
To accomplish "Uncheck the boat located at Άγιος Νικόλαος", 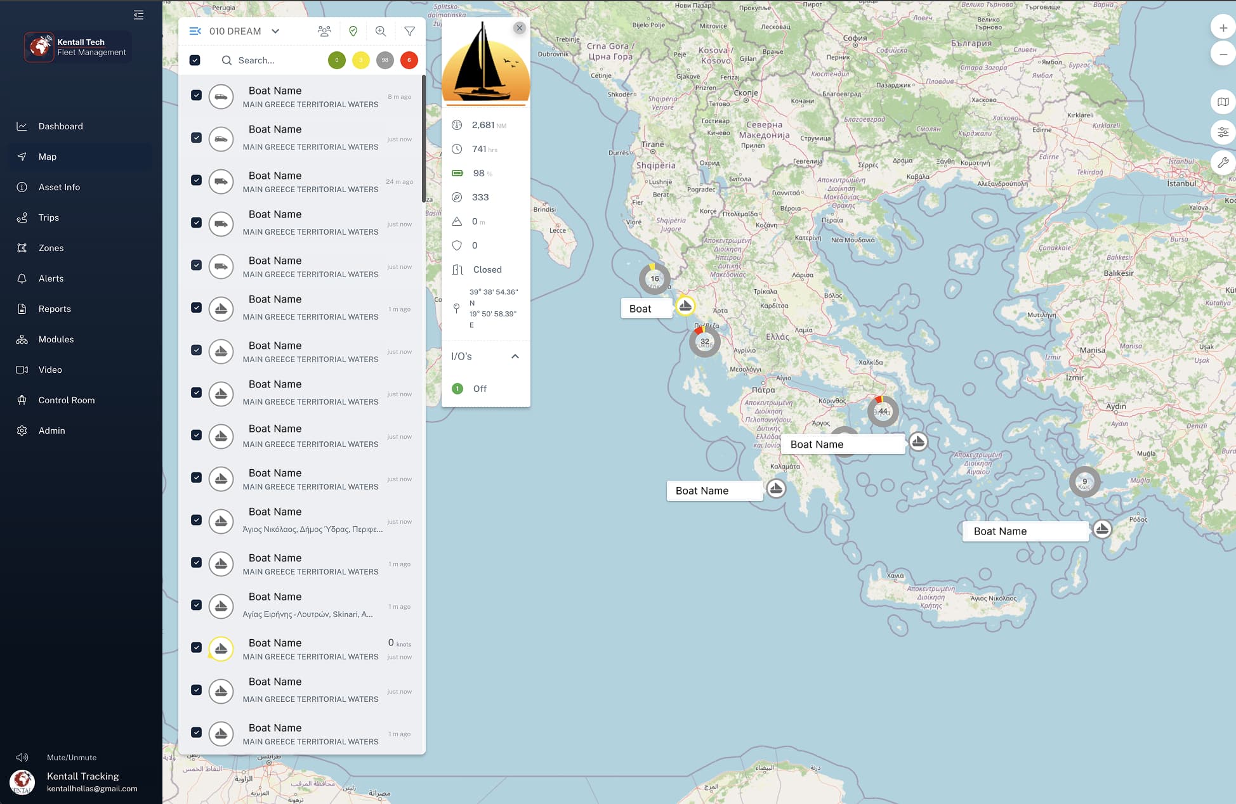I will (197, 520).
